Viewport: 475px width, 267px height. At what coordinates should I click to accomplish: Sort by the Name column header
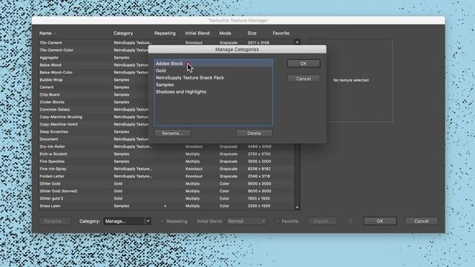tap(45, 33)
